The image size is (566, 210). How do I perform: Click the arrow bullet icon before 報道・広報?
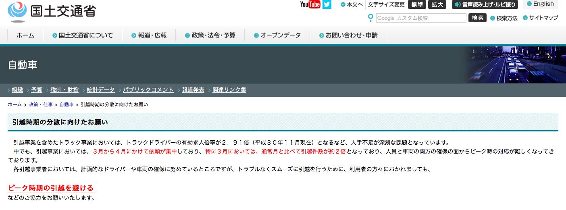pos(134,35)
